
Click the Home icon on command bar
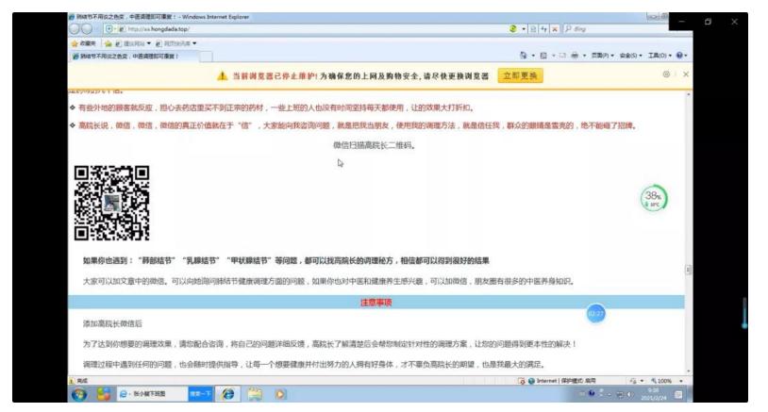click(x=523, y=56)
